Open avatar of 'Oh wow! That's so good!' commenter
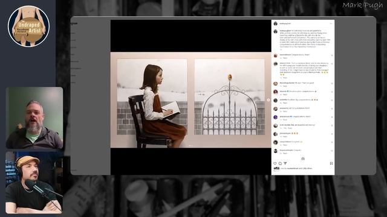Image resolution: width=387 pixels, height=217 pixels. pyautogui.click(x=276, y=84)
